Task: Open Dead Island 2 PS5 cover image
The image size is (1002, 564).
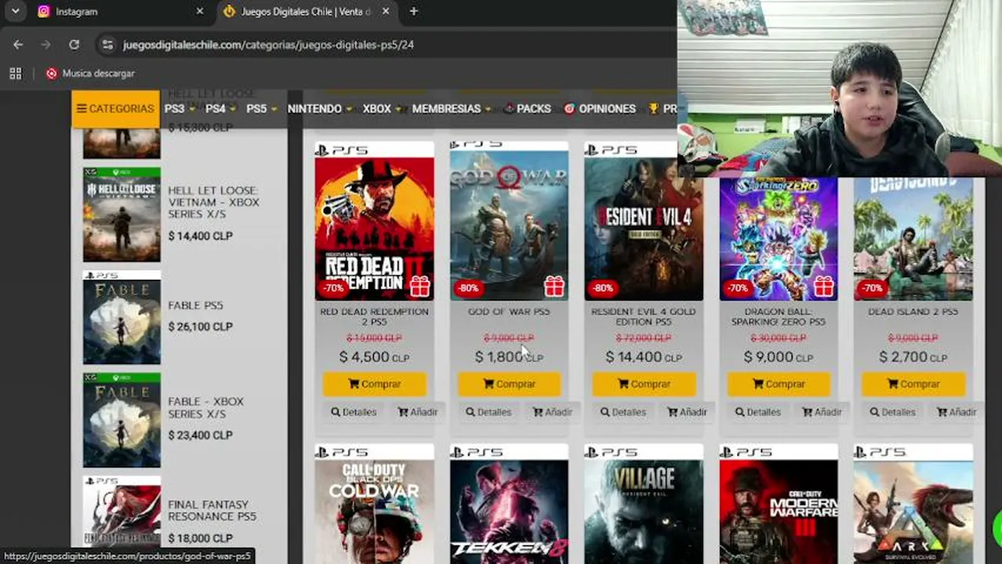Action: point(913,239)
